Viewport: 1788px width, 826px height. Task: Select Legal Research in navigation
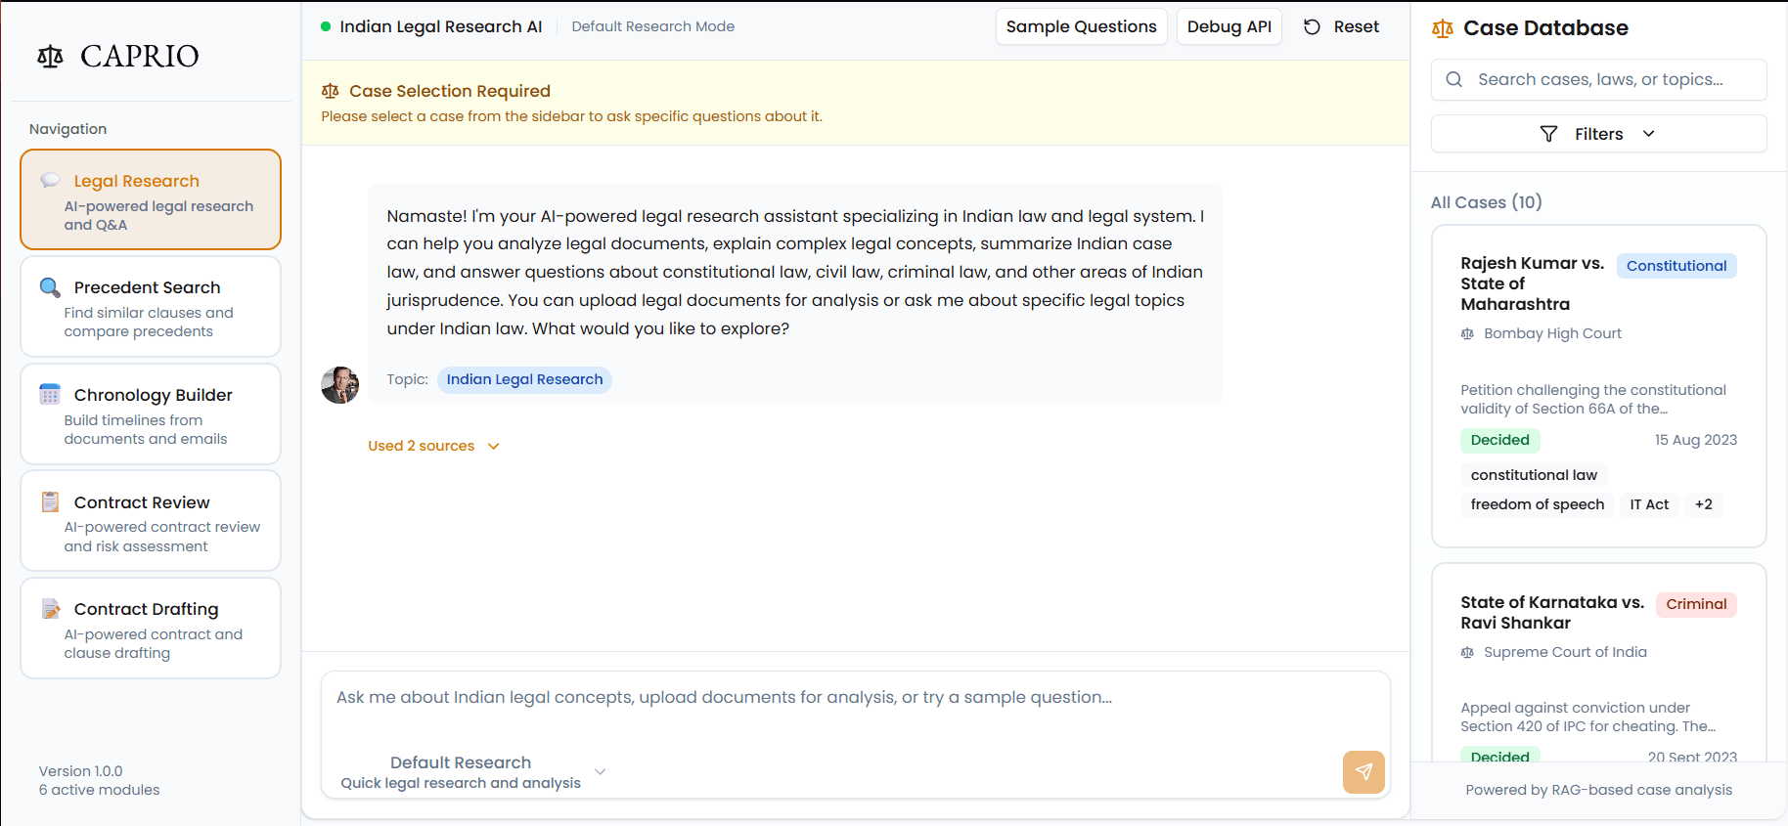click(151, 199)
